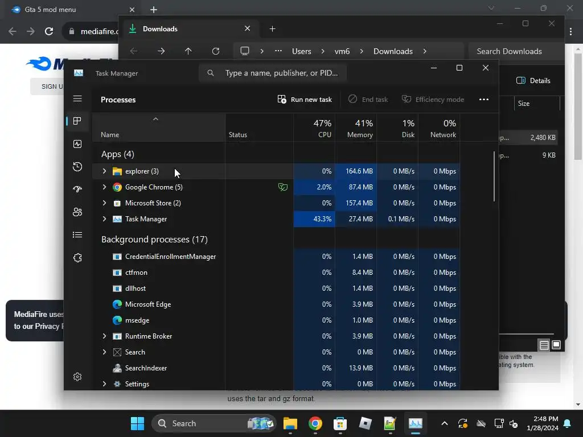Click the Task Manager process list scrollbar
This screenshot has width=583, height=437.
click(494, 176)
